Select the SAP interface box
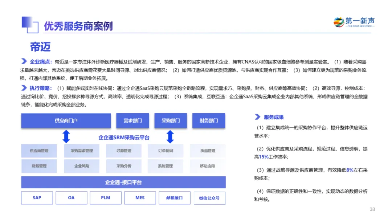The height and width of the screenshot is (221, 392). (37, 198)
